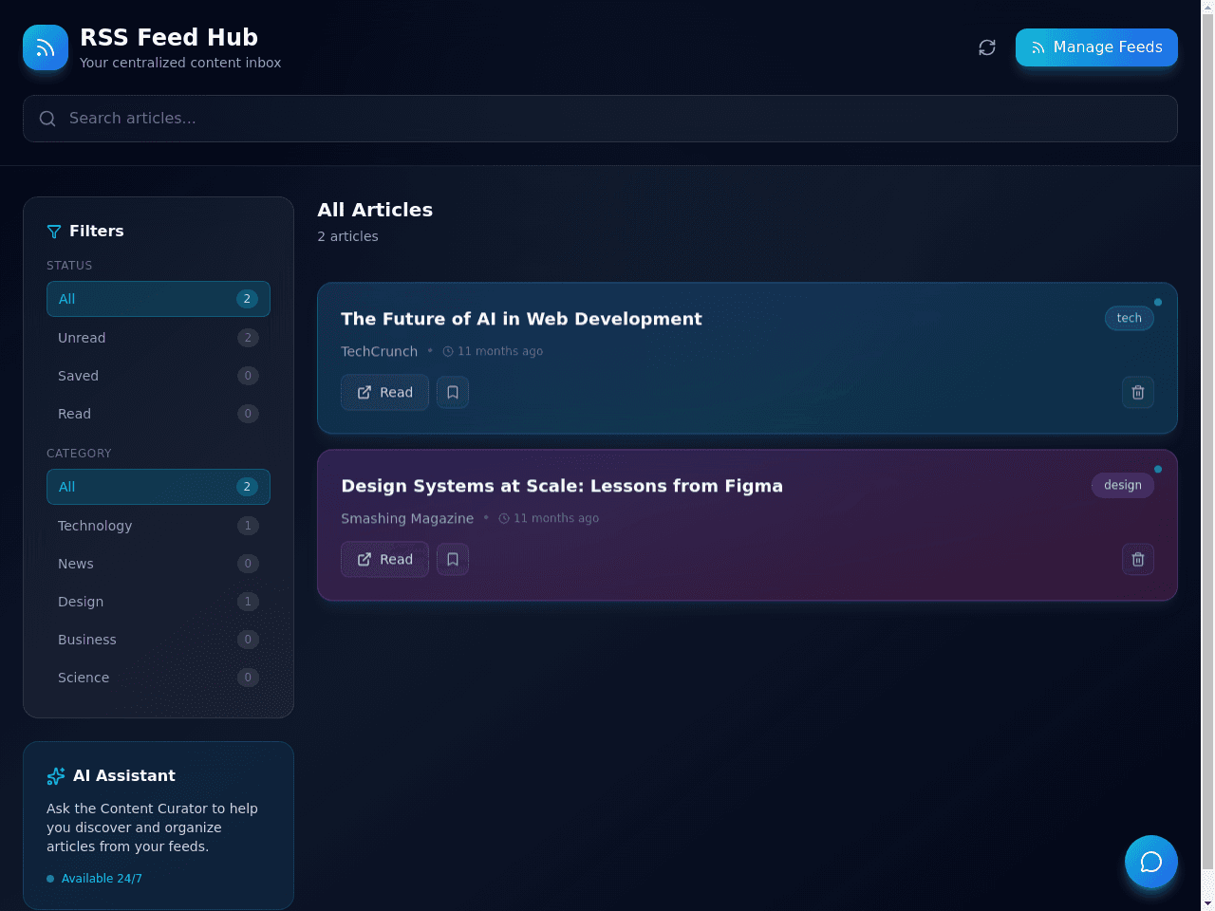Focus the Search articles field

(600, 119)
